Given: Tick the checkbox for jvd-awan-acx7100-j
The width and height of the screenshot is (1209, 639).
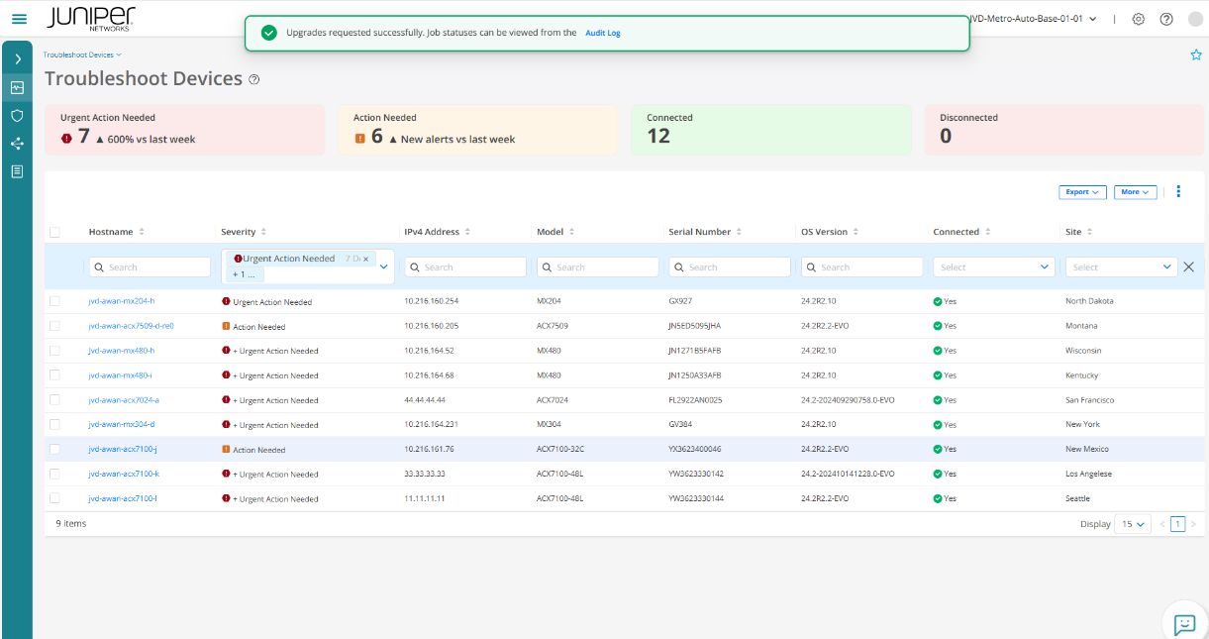Looking at the screenshot, I should pos(54,450).
